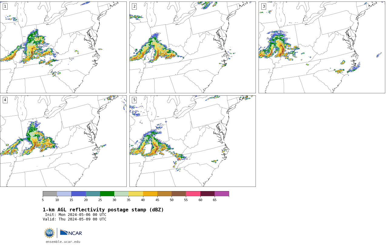Click the number 3 panel label
This screenshot has height=245, width=388.
tap(264, 6)
